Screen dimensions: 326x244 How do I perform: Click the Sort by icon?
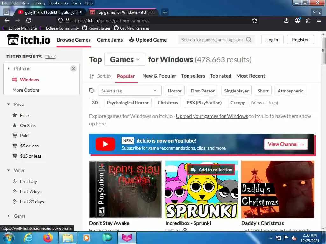(x=92, y=76)
